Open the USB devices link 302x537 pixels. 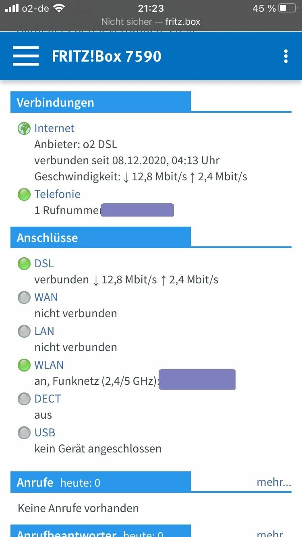point(45,433)
